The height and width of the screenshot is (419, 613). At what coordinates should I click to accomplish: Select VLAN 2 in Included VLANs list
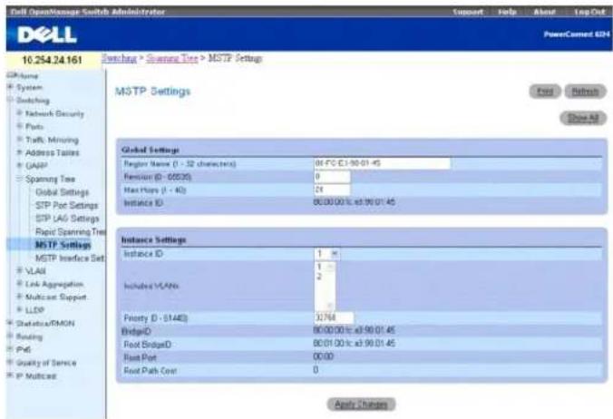(x=320, y=277)
